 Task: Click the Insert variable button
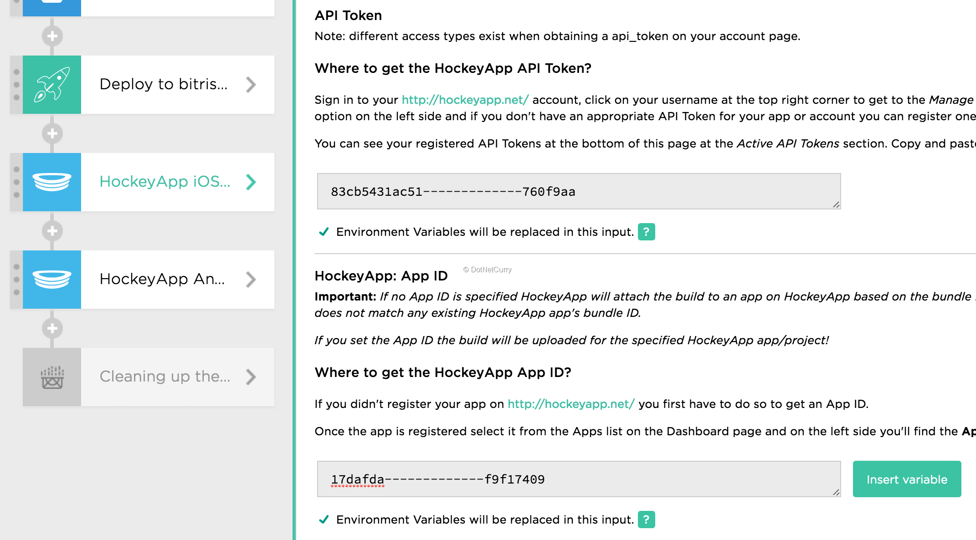pyautogui.click(x=907, y=479)
